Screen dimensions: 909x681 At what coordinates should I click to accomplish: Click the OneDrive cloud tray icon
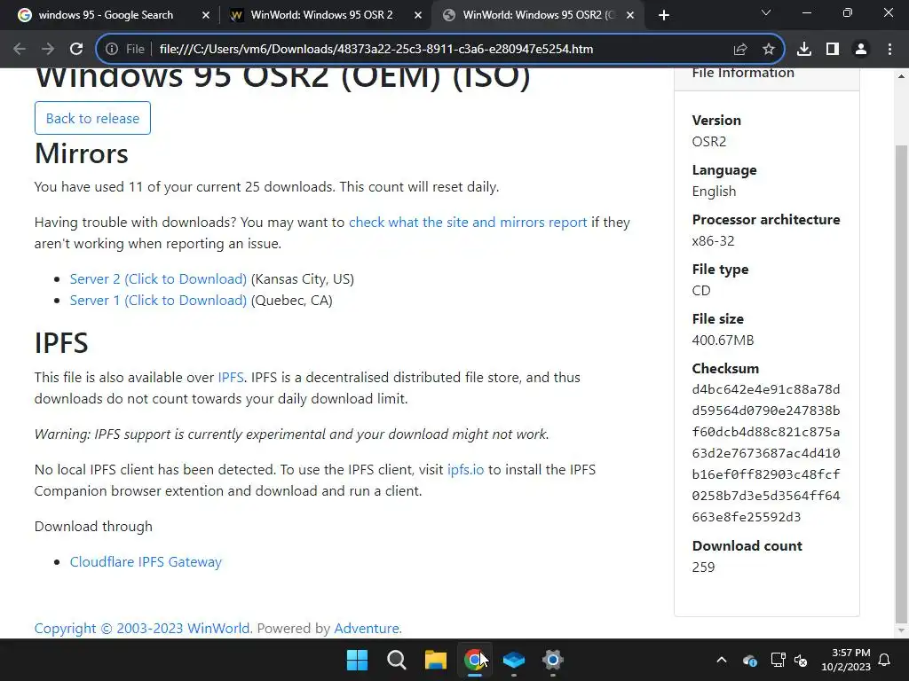point(749,660)
